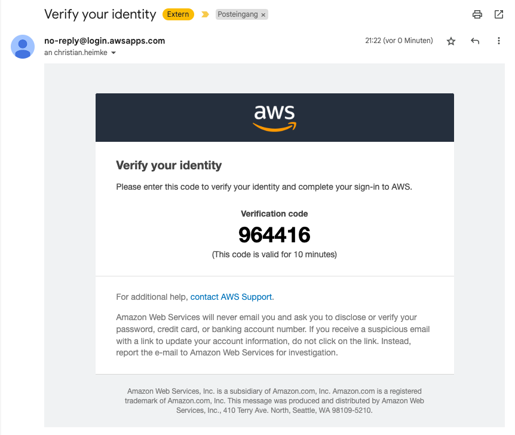
Task: Click the code validity note about 10 minutes
Action: pyautogui.click(x=274, y=254)
